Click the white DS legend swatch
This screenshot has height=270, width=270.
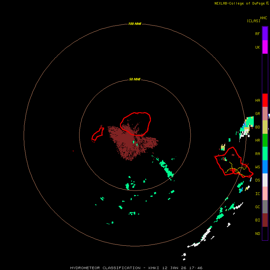tap(265, 180)
